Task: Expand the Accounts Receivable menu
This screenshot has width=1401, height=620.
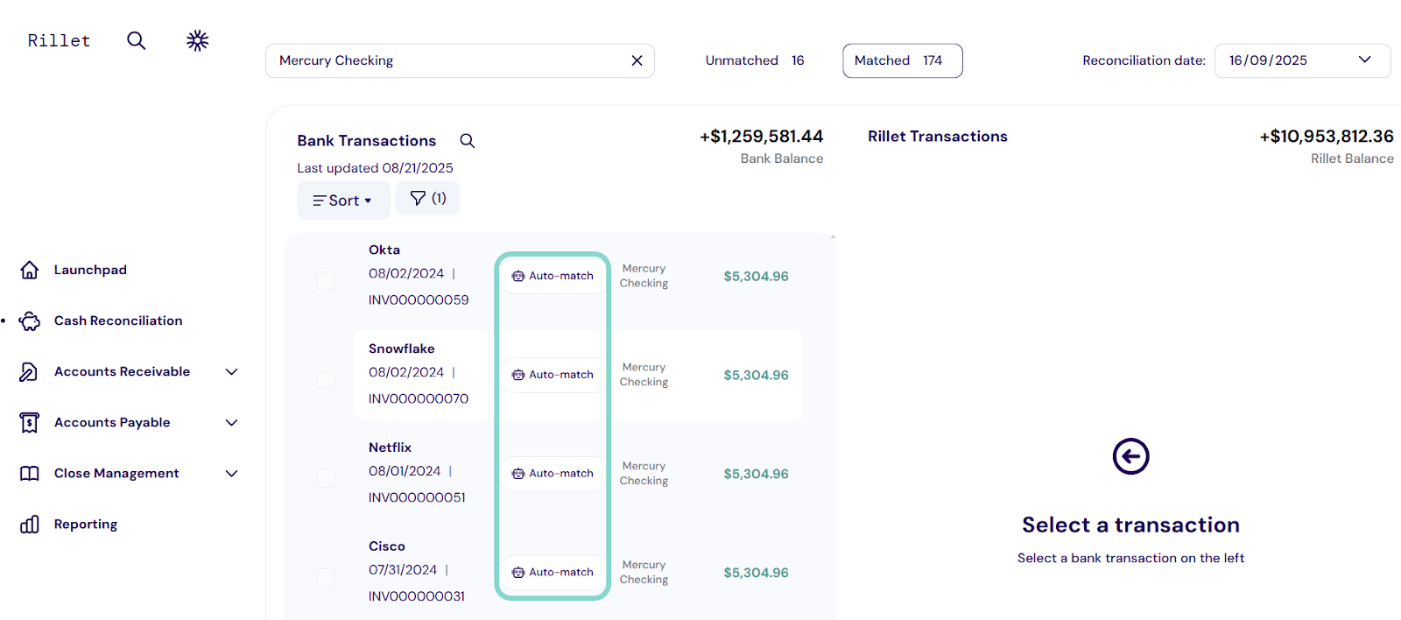Action: (231, 372)
